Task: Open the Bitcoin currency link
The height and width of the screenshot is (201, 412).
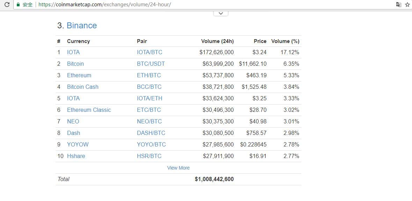Action: pos(75,64)
